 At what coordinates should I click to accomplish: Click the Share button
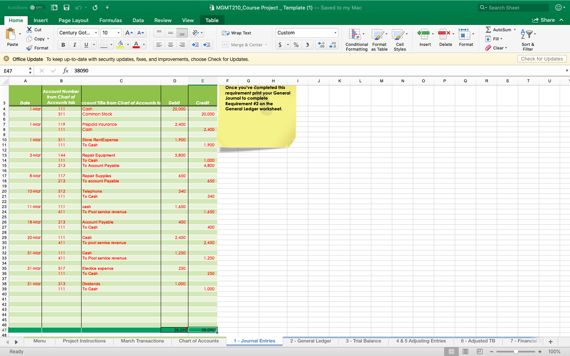coord(543,20)
